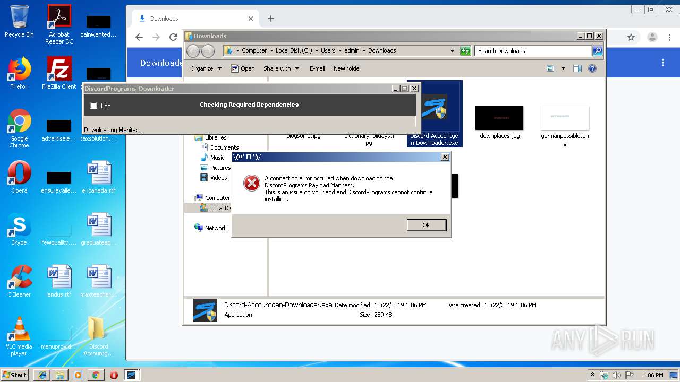
Task: Click E-mail in Explorer toolbar
Action: (x=317, y=68)
